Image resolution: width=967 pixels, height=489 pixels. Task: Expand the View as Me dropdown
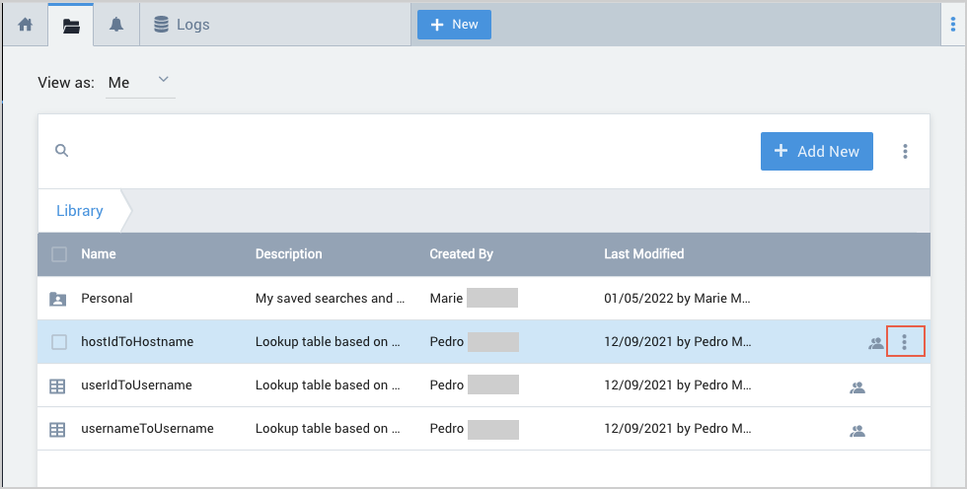tap(140, 83)
